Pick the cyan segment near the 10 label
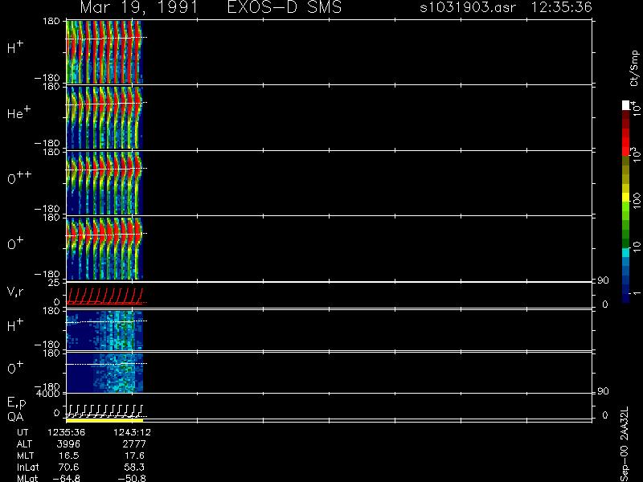 626,252
